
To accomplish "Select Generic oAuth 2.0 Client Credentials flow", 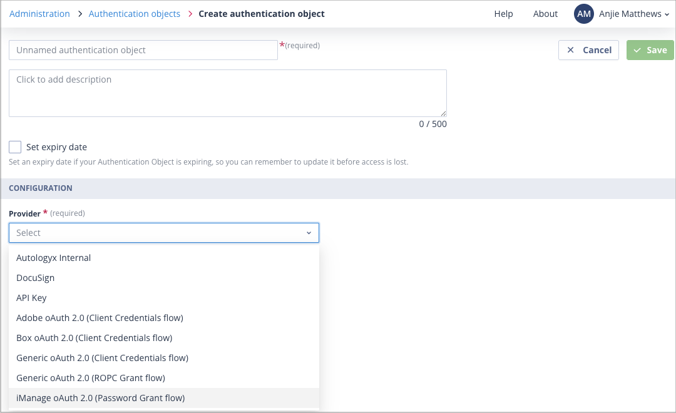I will [164, 358].
